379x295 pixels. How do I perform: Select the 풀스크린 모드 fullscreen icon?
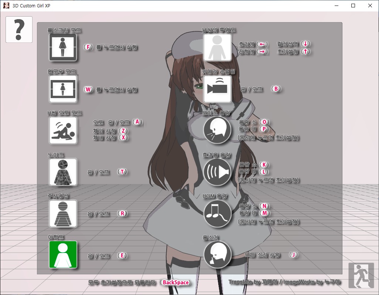click(63, 47)
